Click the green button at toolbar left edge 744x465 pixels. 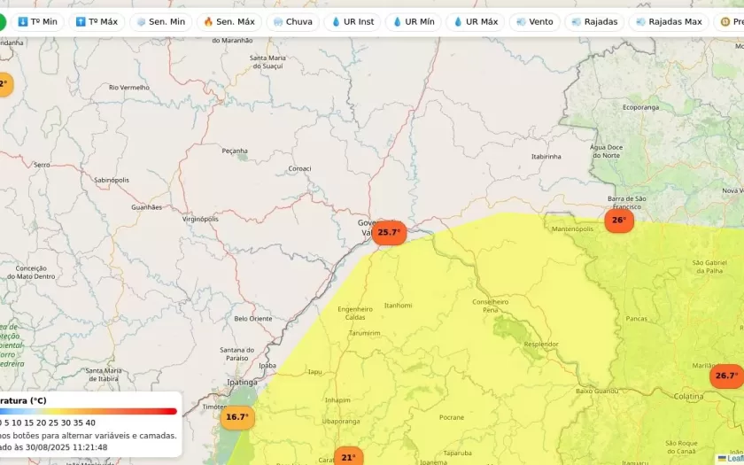click(3, 21)
